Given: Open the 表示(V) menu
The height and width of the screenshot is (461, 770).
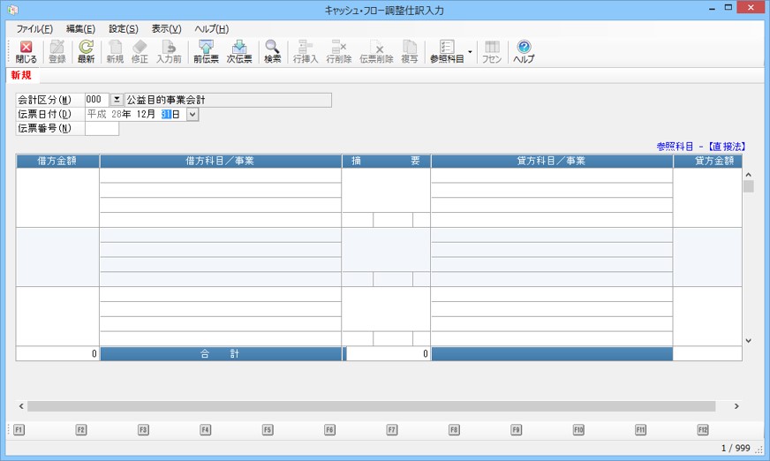Looking at the screenshot, I should 166,29.
